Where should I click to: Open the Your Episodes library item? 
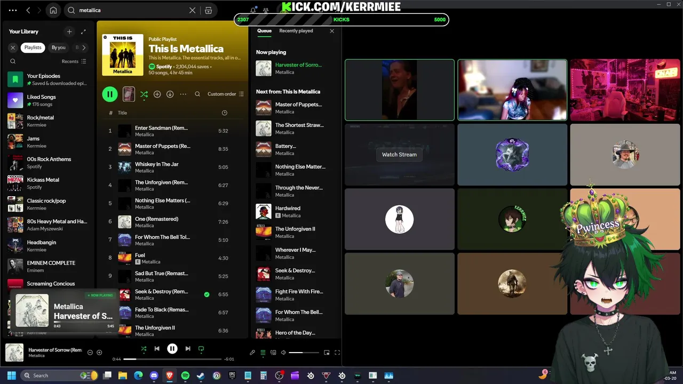tap(48, 79)
